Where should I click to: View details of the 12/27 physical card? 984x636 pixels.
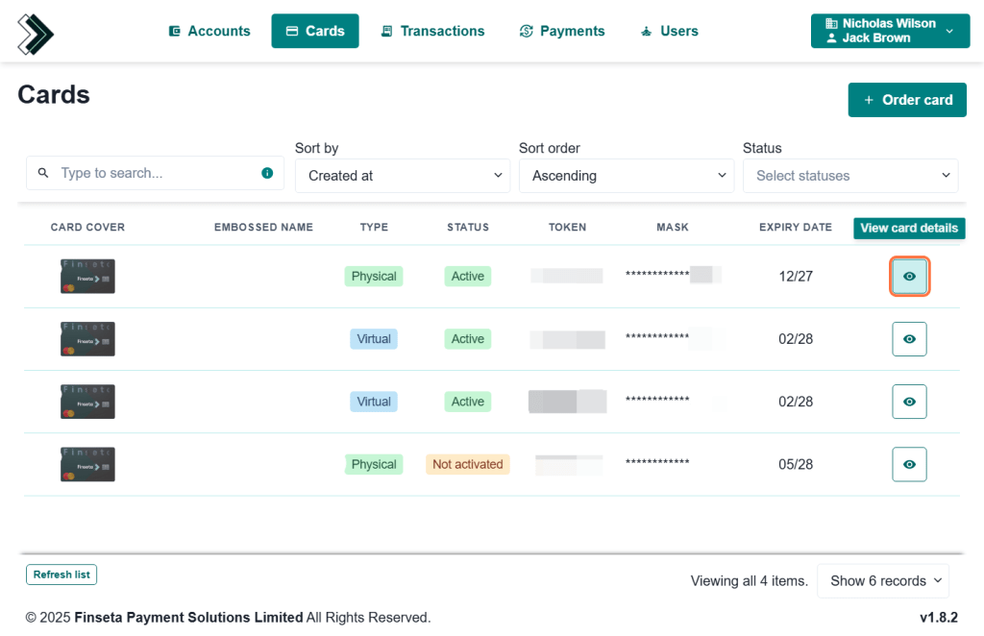[909, 277]
